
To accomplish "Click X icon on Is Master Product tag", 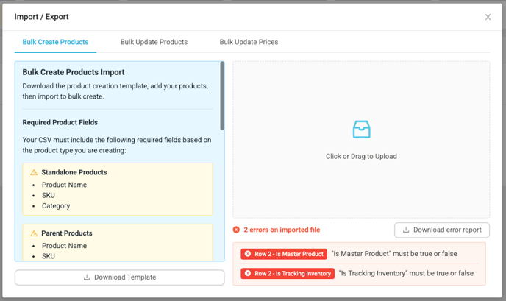I will 248,254.
